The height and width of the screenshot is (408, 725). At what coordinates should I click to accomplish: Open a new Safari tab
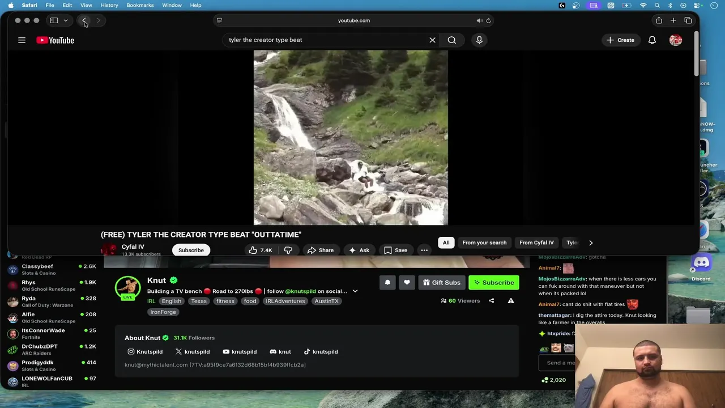tap(673, 20)
